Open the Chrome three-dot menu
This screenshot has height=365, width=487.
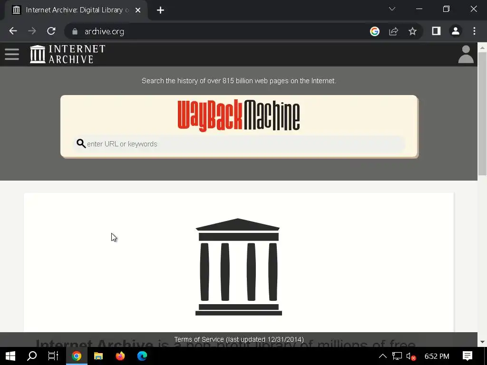click(x=474, y=31)
